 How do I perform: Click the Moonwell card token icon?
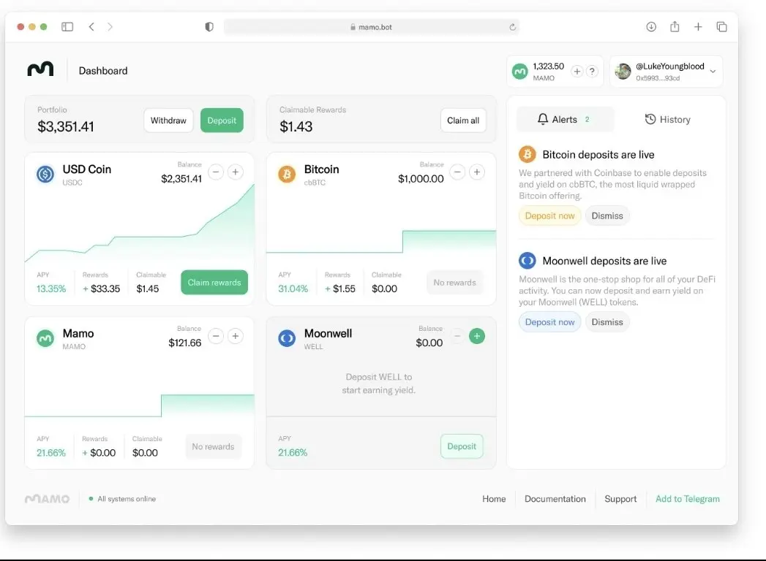pyautogui.click(x=287, y=338)
